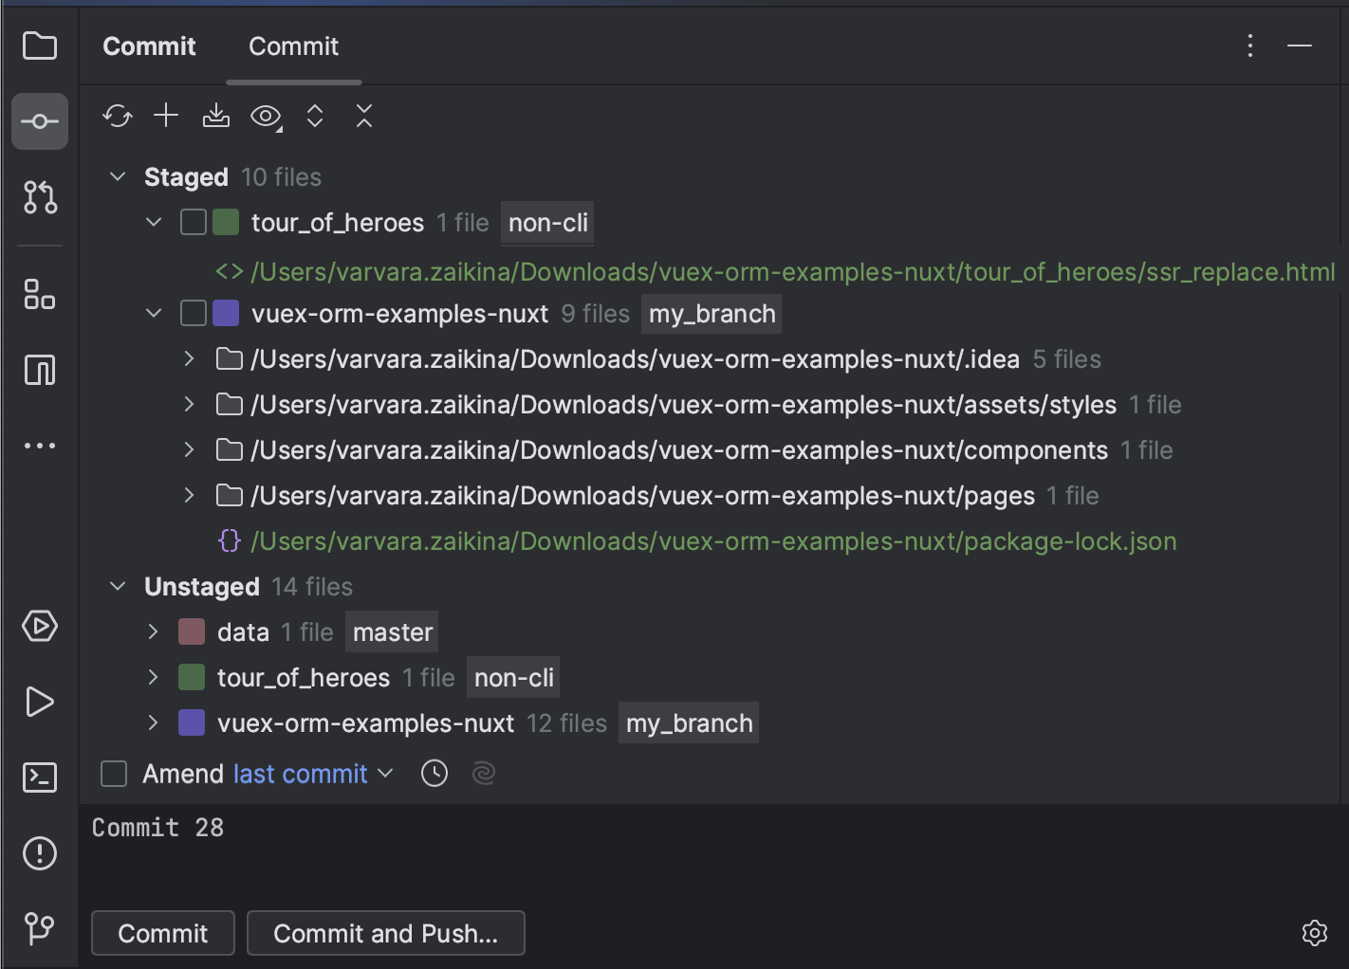Click the Refresh changes icon
Image resolution: width=1349 pixels, height=969 pixels.
pos(118,116)
